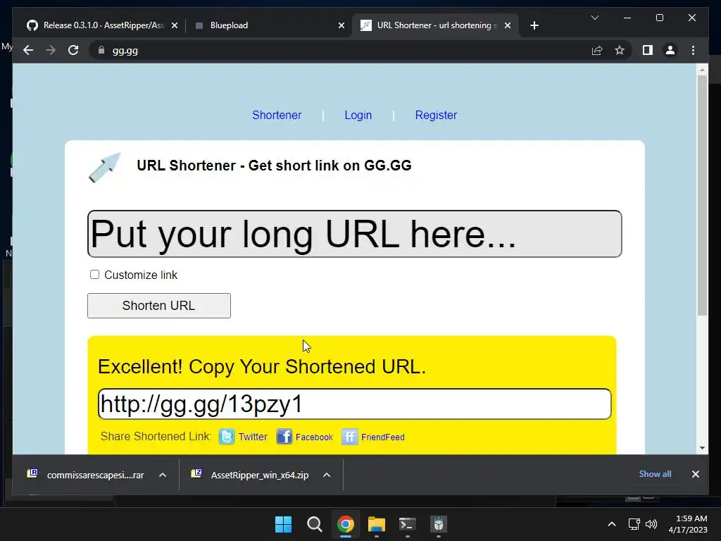Screen dimensions: 721x541
Task: Open the Shortener link
Action: click(277, 115)
